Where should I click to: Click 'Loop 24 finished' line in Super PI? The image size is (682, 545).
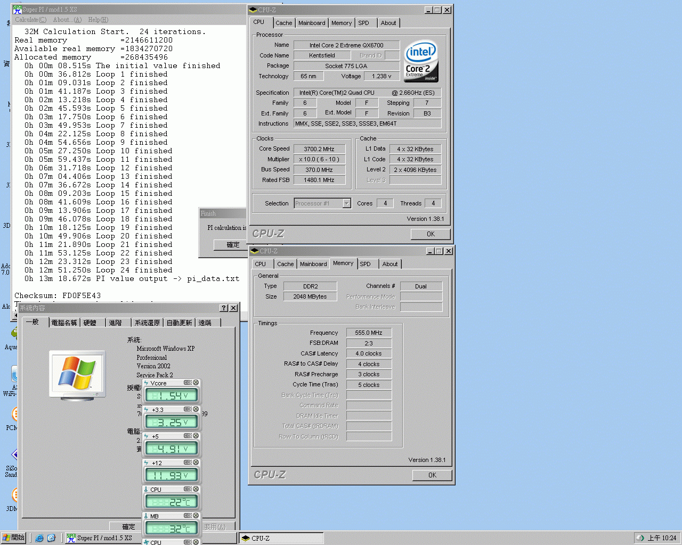99,270
